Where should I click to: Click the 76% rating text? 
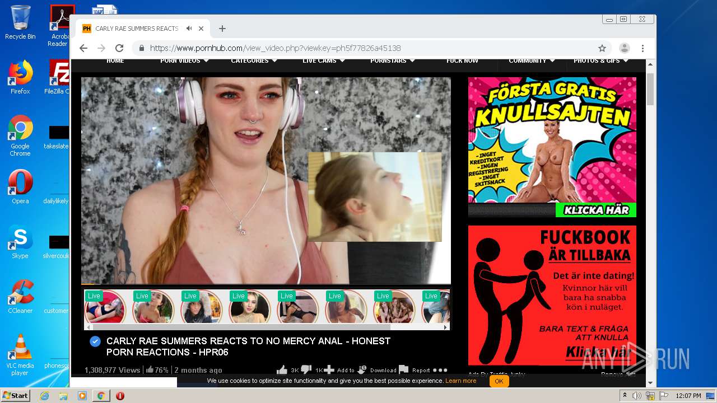161,370
